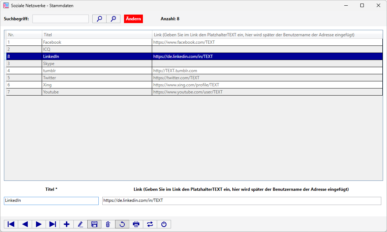Save the record with floppy disk icon
The image size is (387, 232).
point(94,224)
